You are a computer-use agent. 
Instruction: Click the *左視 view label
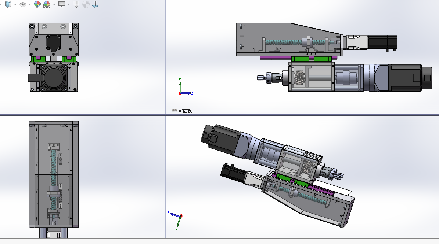click(186, 111)
